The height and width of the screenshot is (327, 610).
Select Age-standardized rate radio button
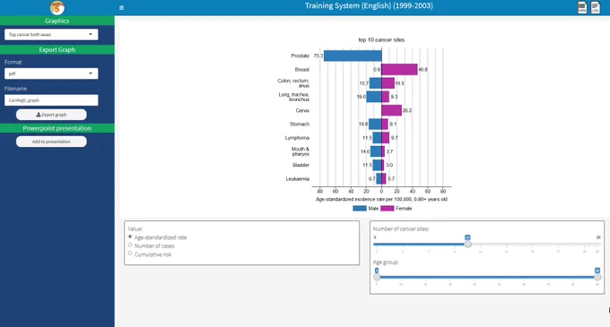click(x=130, y=237)
